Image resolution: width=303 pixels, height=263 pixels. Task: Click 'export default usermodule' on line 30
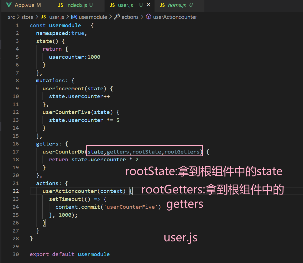tap(70, 254)
